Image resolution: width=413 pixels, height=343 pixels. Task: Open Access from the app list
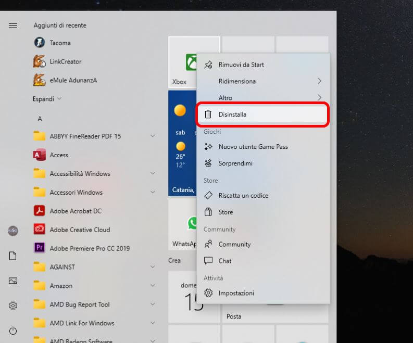[59, 155]
